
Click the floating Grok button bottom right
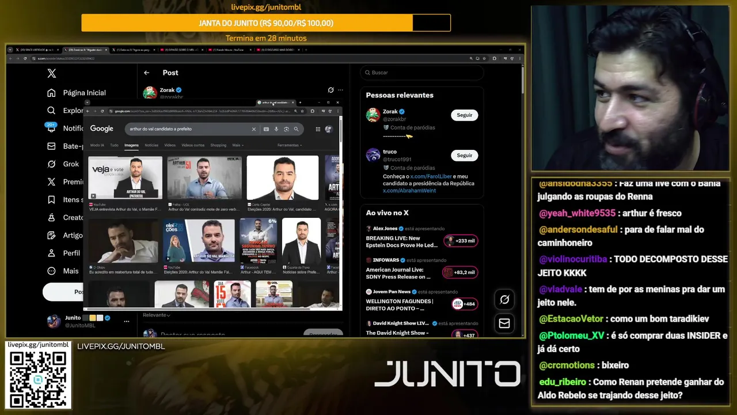[504, 299]
